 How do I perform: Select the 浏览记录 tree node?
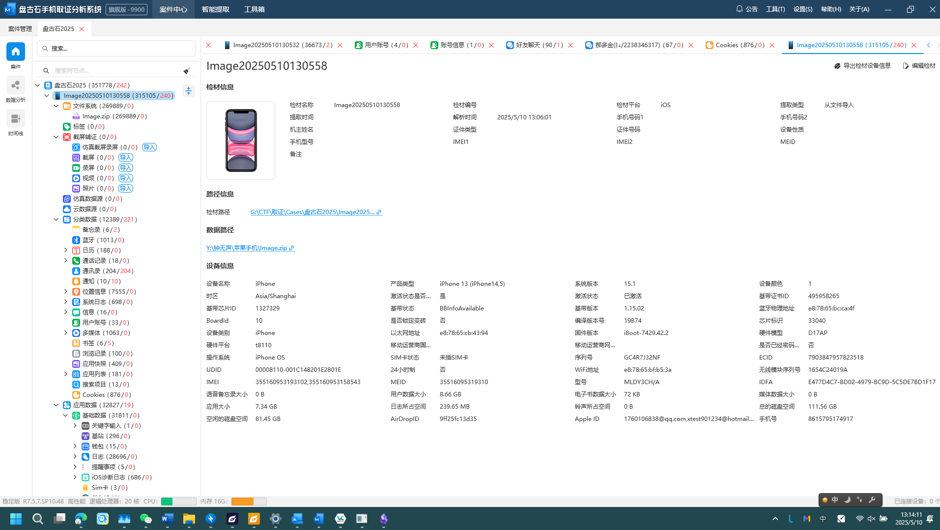coord(102,354)
